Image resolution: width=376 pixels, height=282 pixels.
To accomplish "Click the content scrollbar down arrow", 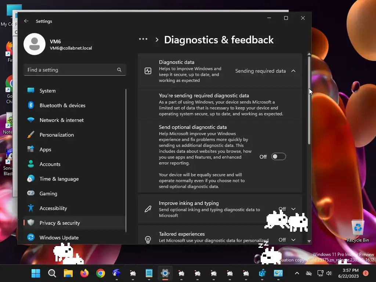I will (309, 241).
